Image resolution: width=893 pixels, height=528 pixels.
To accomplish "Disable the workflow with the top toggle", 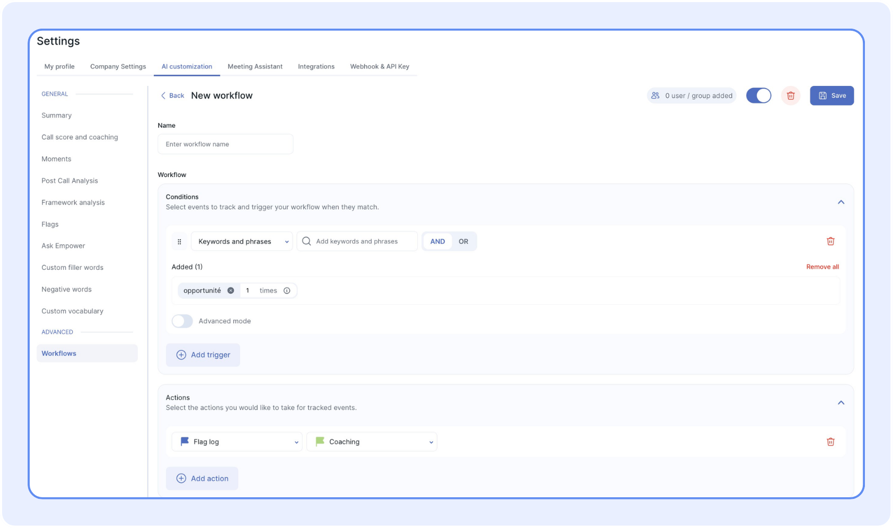I will point(758,96).
